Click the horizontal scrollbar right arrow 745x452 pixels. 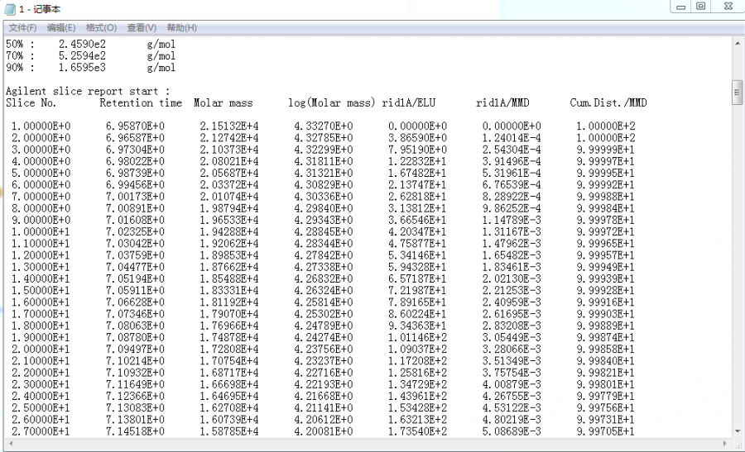click(x=725, y=444)
